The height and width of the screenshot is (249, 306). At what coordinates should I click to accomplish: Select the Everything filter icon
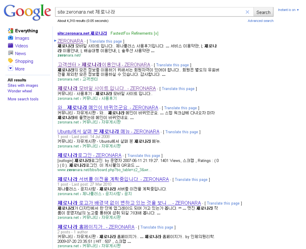[x=10, y=30]
